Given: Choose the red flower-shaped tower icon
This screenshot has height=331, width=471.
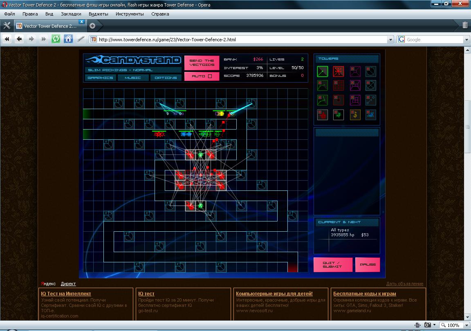Looking at the screenshot, I should pyautogui.click(x=323, y=115).
